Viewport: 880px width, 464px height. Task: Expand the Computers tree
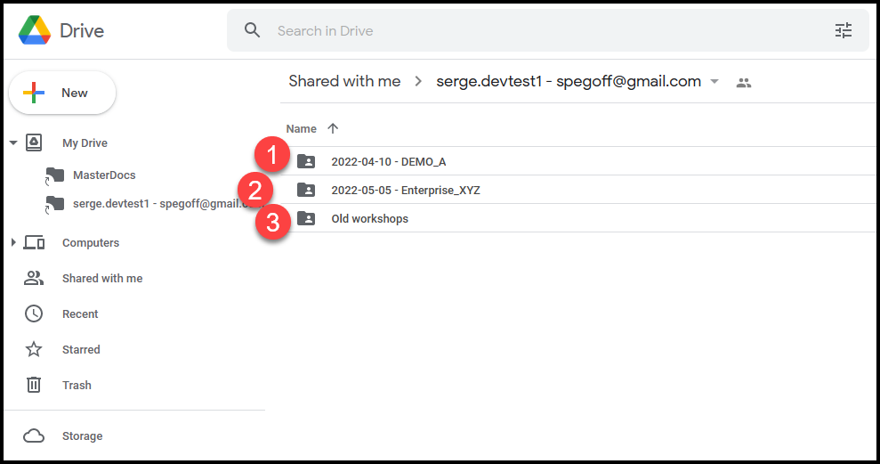pos(13,242)
